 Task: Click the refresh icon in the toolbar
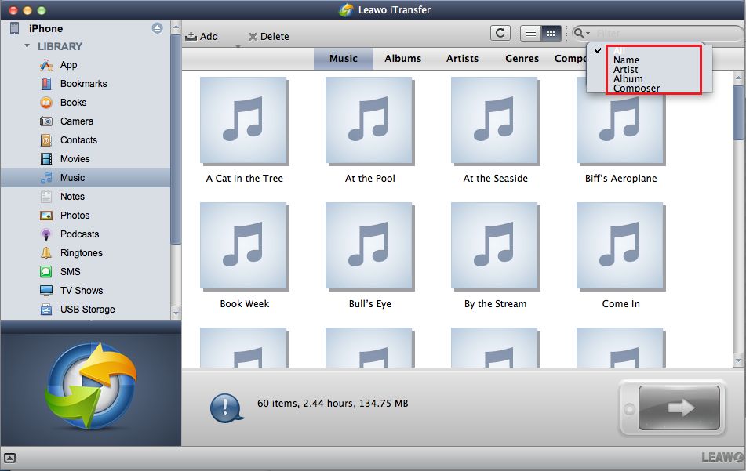[499, 33]
